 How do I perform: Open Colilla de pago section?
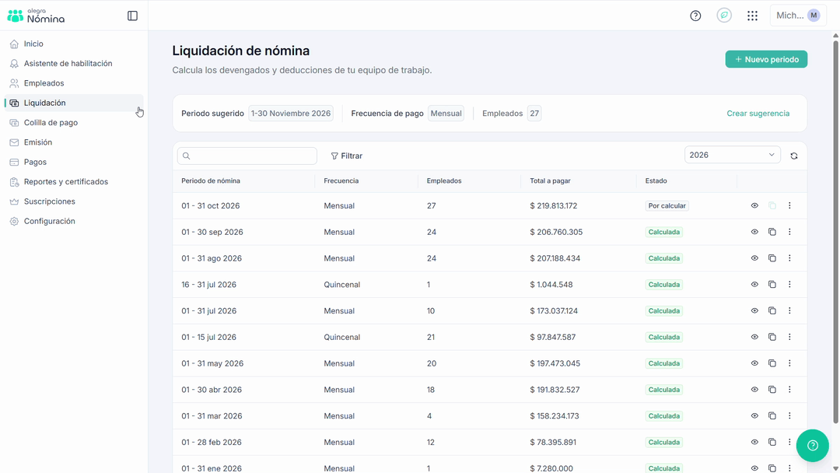click(x=74, y=123)
